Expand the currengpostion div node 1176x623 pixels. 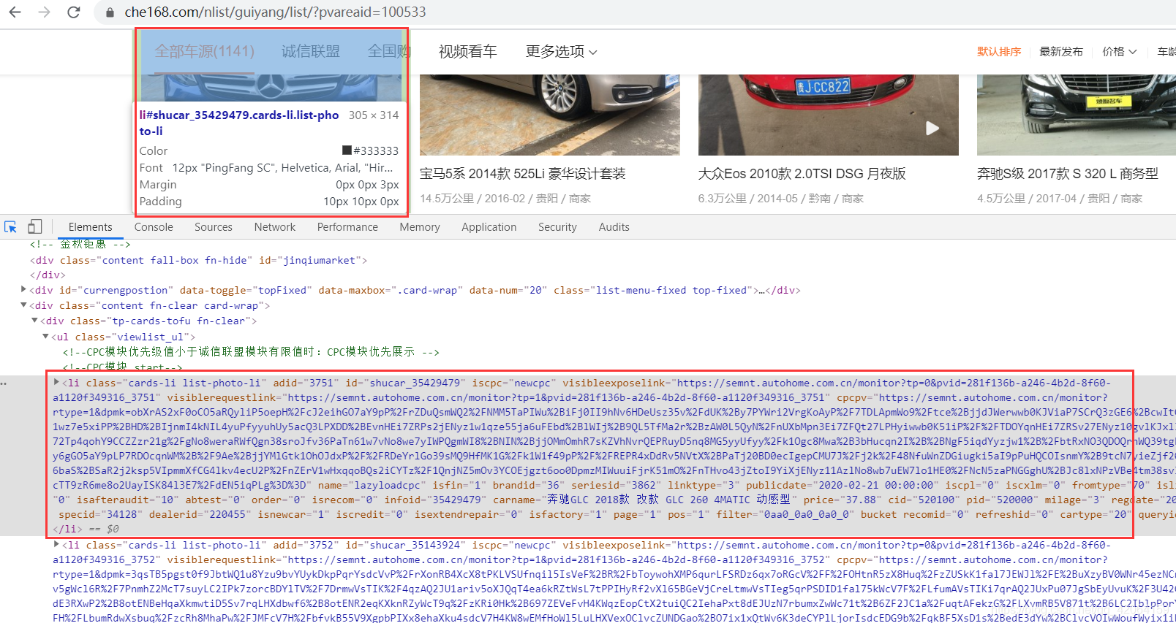(x=24, y=290)
